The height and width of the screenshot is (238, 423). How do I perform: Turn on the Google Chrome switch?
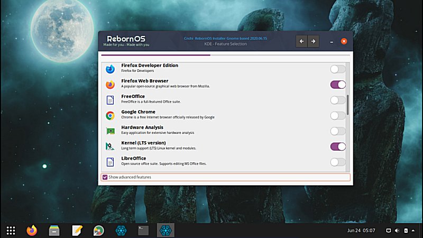[x=338, y=115]
